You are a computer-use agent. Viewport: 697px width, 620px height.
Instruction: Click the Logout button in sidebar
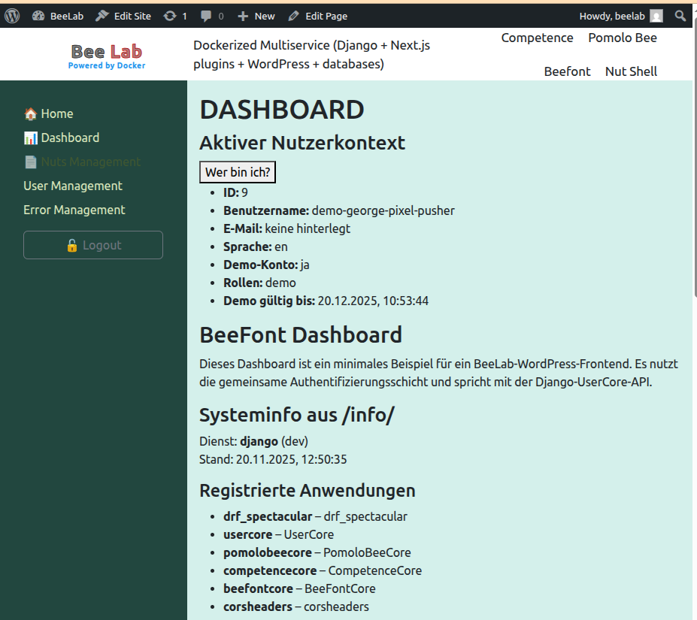pos(93,245)
